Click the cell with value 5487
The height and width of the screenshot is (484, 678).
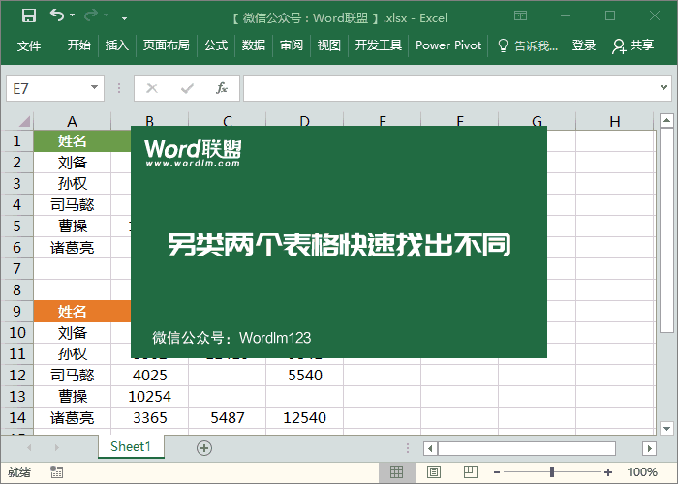pyautogui.click(x=227, y=418)
